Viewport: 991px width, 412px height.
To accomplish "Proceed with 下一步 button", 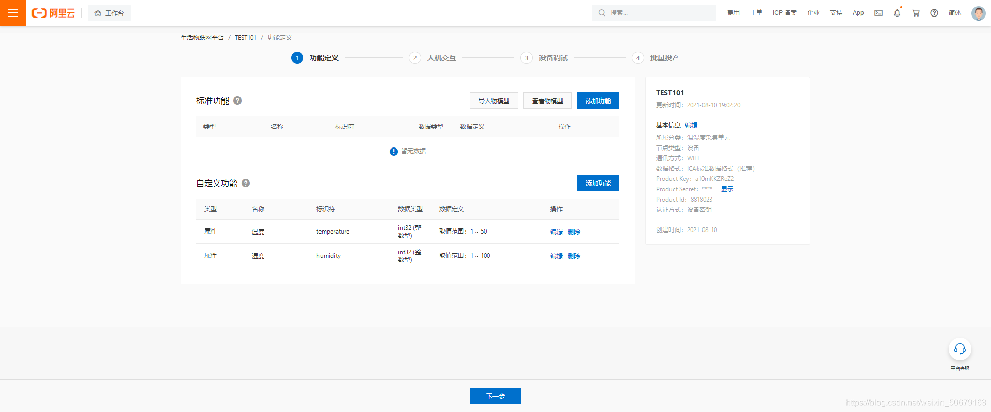I will (495, 396).
